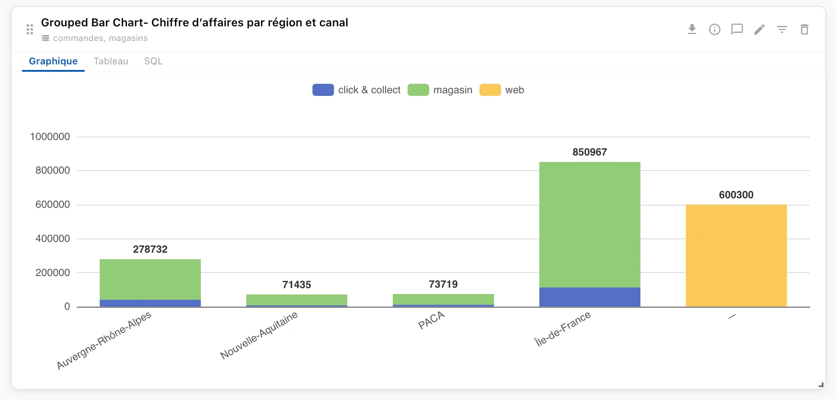This screenshot has width=836, height=400.
Task: Click the 'web' legend label
Action: pyautogui.click(x=515, y=90)
